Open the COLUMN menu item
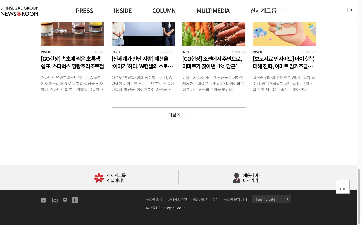The height and width of the screenshot is (225, 361). tap(164, 11)
